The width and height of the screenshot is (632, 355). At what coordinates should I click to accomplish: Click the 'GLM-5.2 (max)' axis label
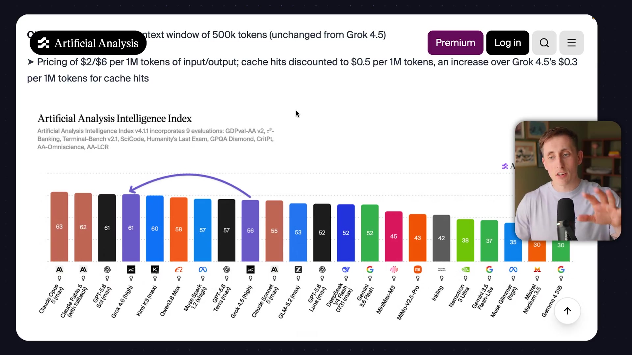tap(289, 302)
